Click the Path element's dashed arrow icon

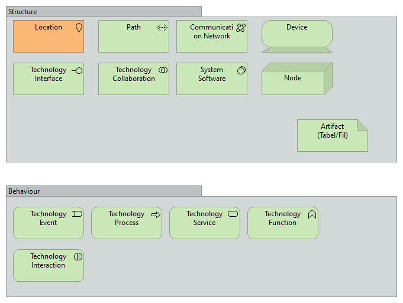(162, 27)
